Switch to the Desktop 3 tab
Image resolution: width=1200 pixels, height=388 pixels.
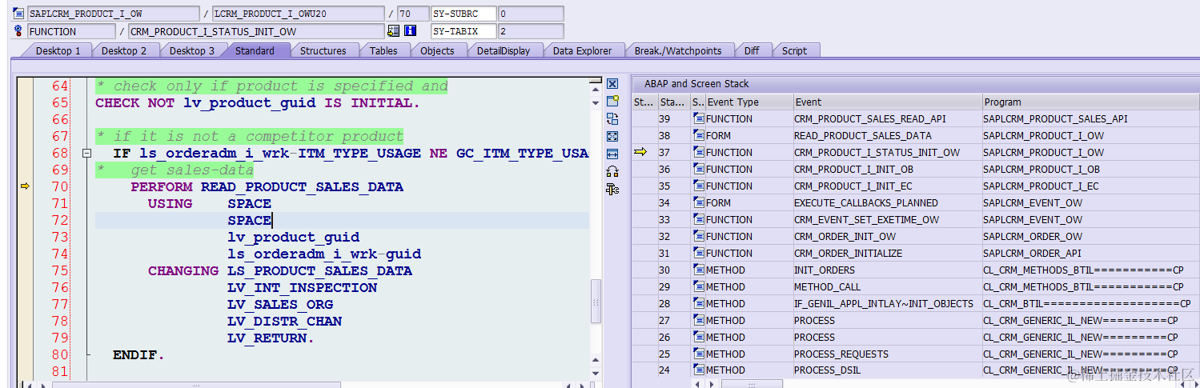192,50
